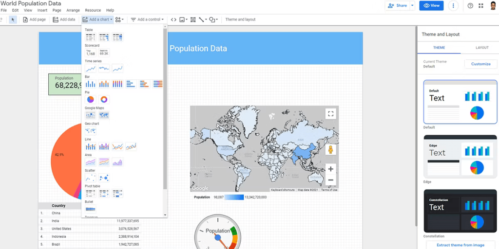Insert a sparkline chart
Image resolution: width=499 pixels, height=249 pixels.
click(x=104, y=68)
